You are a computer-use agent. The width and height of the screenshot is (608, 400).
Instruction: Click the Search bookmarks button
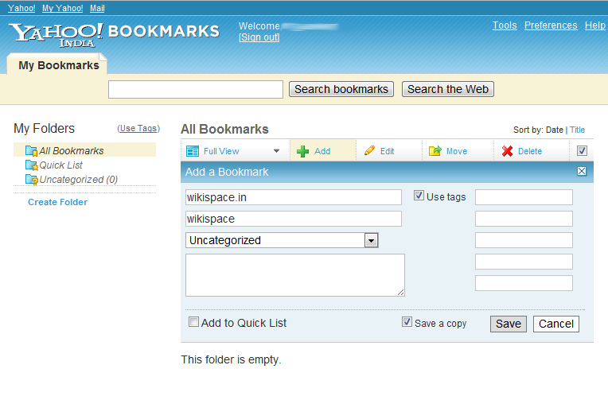coord(341,89)
